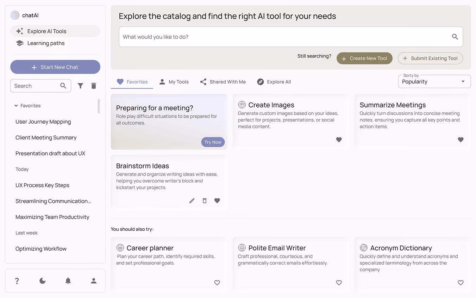Image resolution: width=476 pixels, height=298 pixels.
Task: Favorite the Polite Email Writer tool
Action: pyautogui.click(x=339, y=283)
